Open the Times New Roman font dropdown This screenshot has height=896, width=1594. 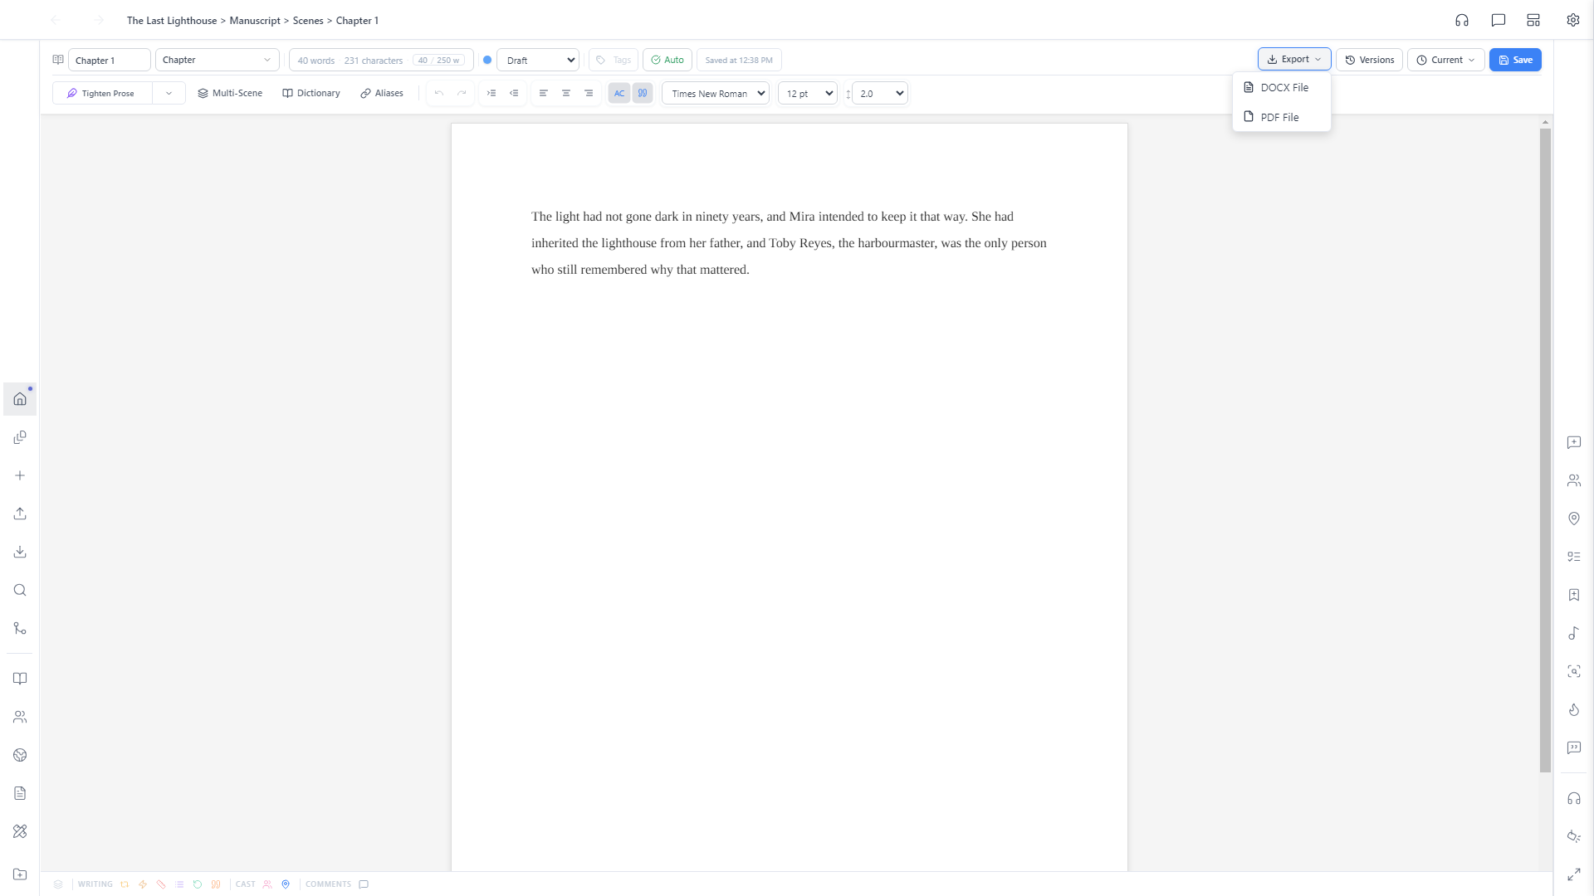point(716,93)
